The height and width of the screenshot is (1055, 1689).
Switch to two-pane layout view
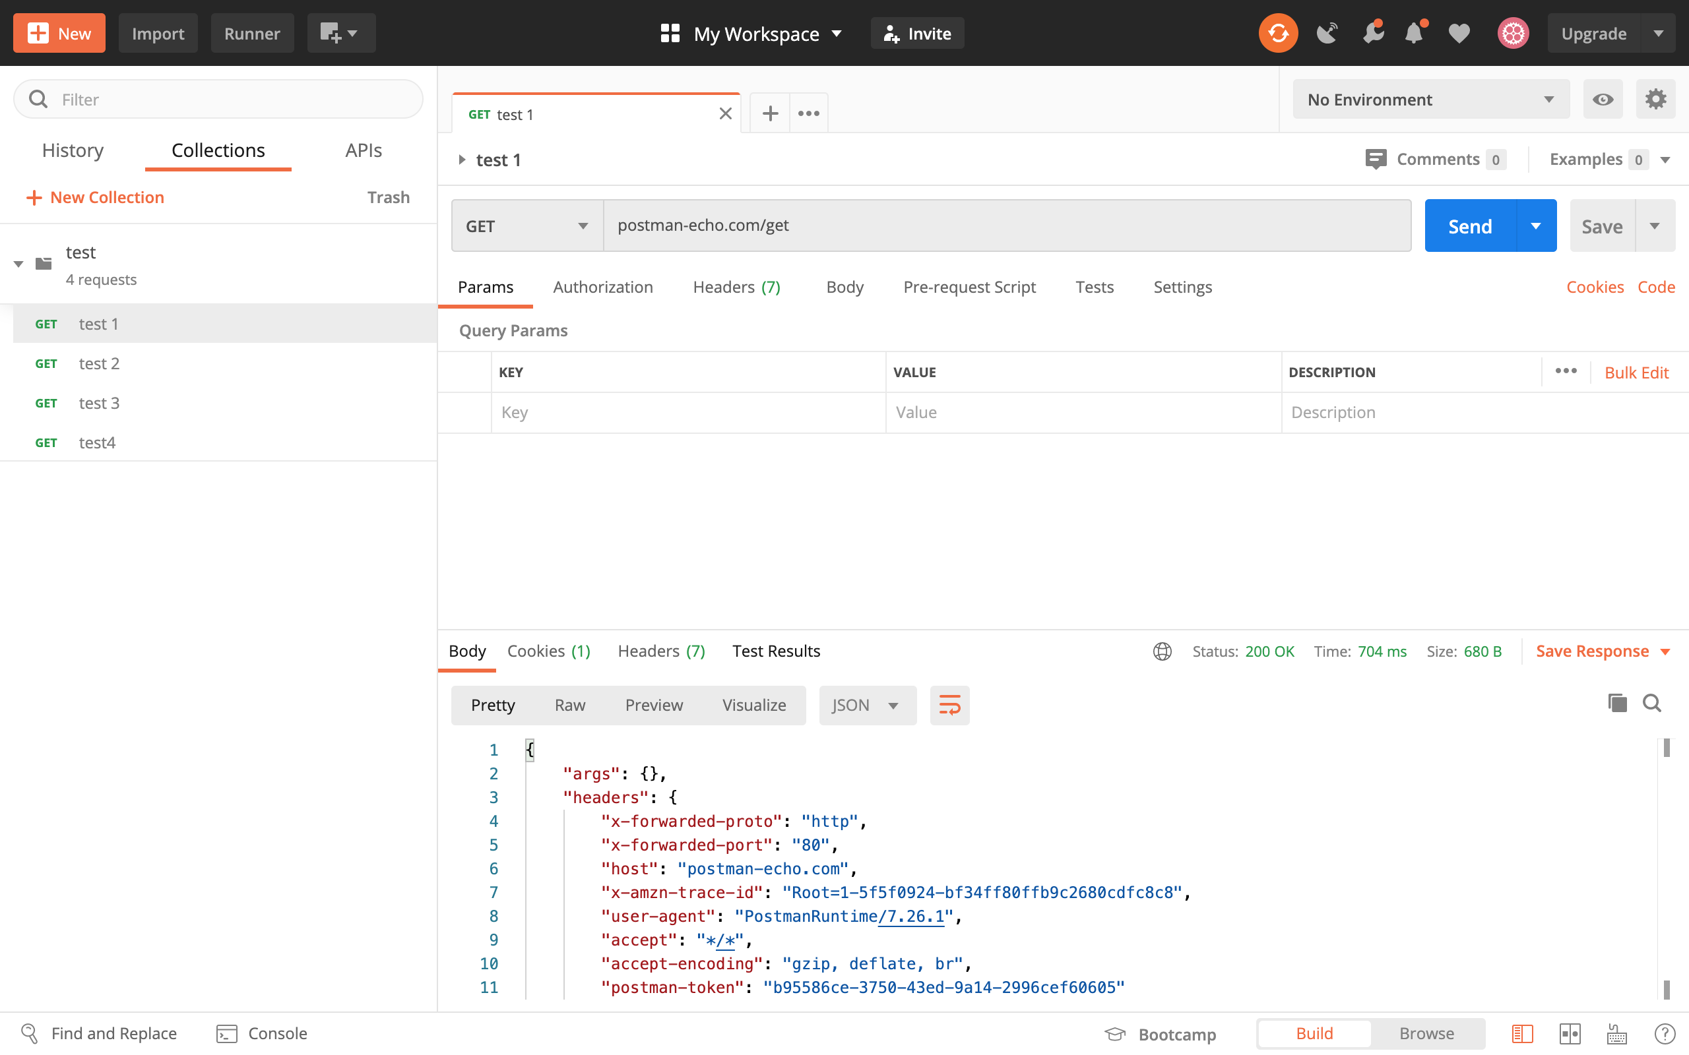click(x=1569, y=1033)
